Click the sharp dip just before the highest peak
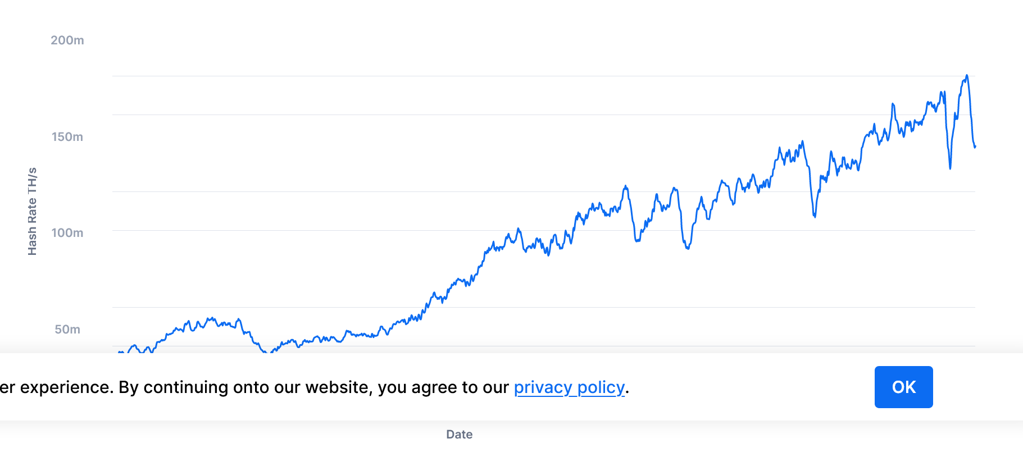This screenshot has width=1023, height=457. click(950, 167)
